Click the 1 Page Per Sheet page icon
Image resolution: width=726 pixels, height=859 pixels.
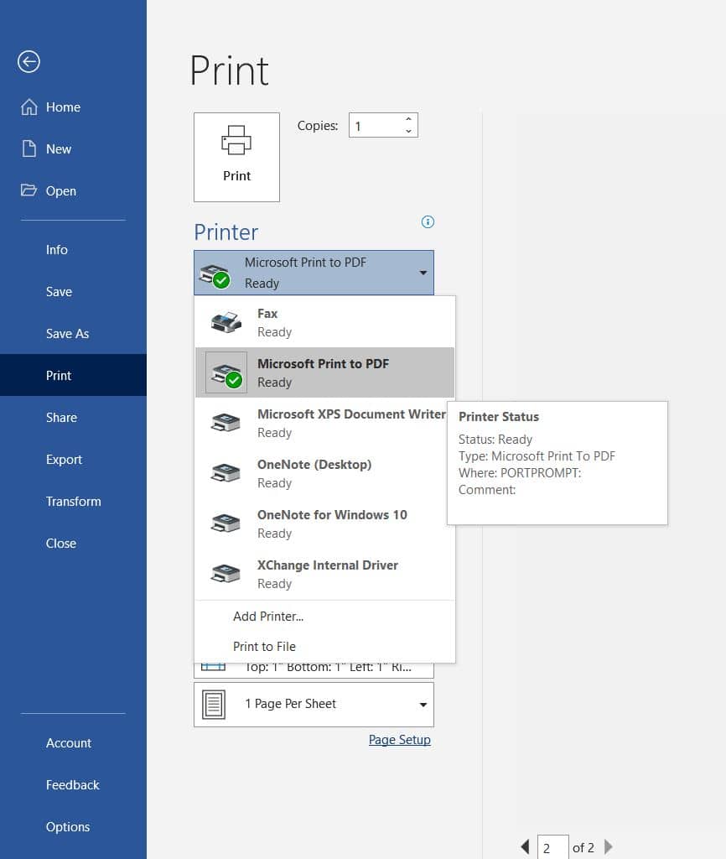(x=214, y=705)
